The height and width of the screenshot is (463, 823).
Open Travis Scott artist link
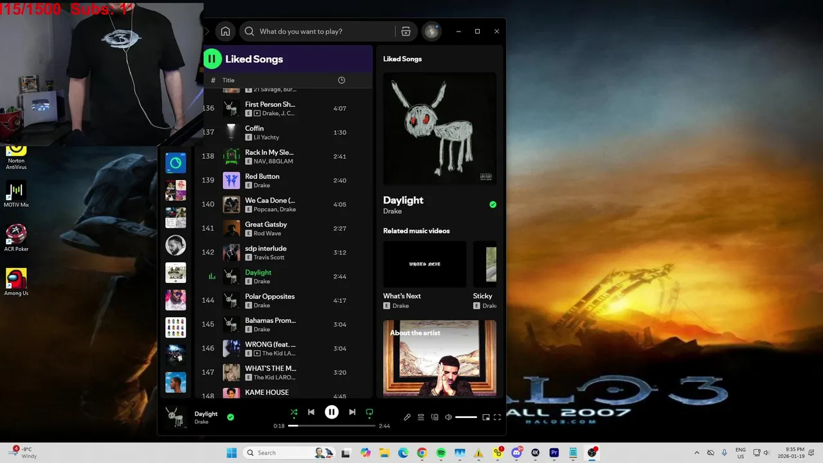point(269,257)
